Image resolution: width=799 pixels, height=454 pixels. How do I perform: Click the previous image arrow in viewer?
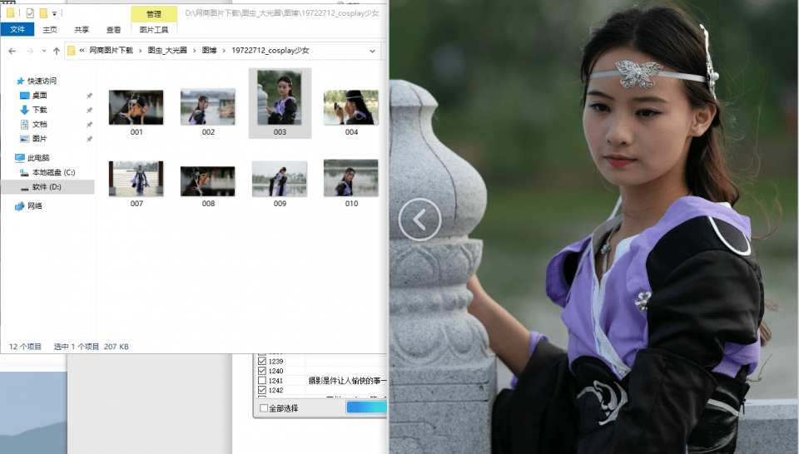419,220
